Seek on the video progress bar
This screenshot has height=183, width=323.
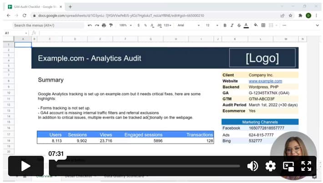click(148, 166)
